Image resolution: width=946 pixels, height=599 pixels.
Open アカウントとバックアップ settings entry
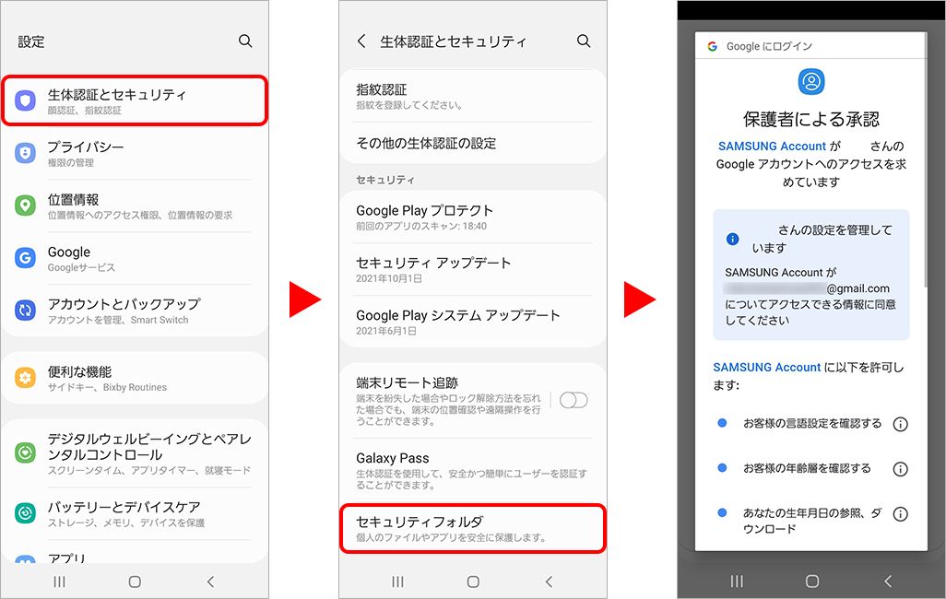[135, 311]
